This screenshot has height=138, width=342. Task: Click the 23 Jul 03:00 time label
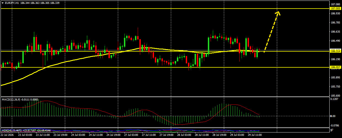pyautogui.click(x=25, y=135)
